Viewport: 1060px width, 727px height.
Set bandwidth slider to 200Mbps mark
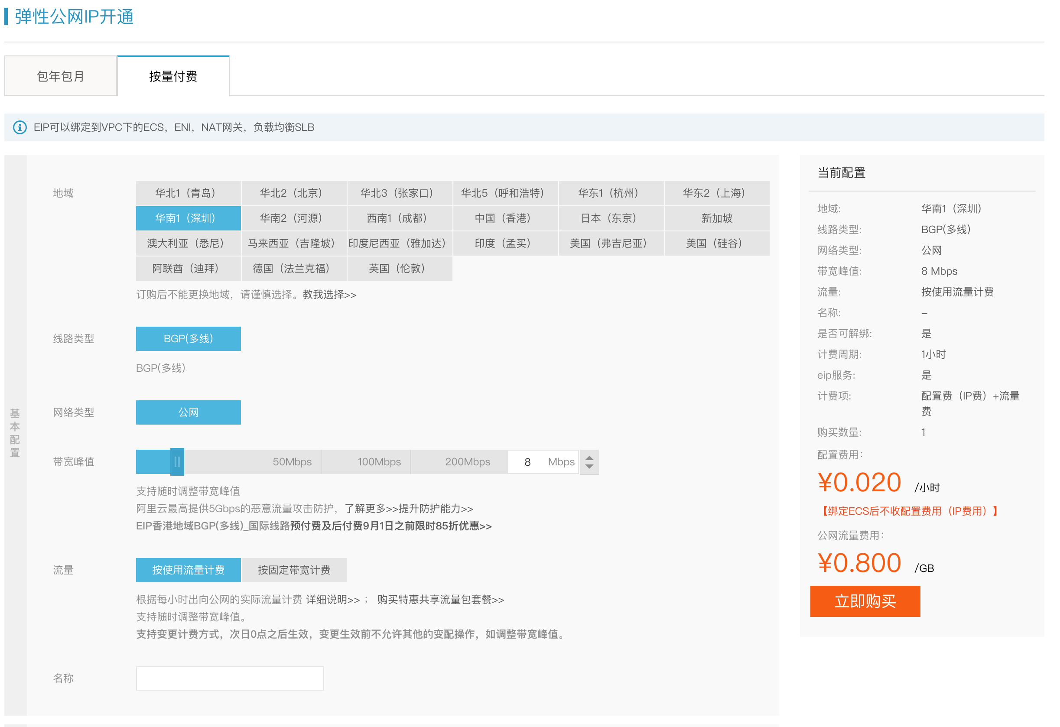coord(468,462)
